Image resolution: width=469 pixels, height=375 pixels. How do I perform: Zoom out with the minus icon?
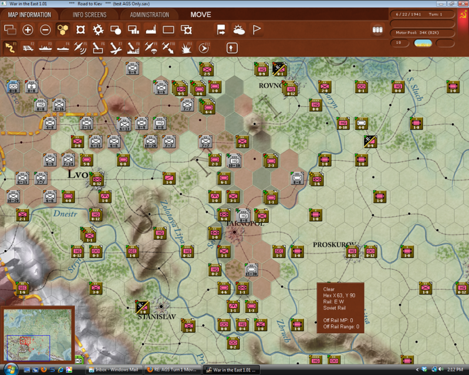(x=45, y=29)
